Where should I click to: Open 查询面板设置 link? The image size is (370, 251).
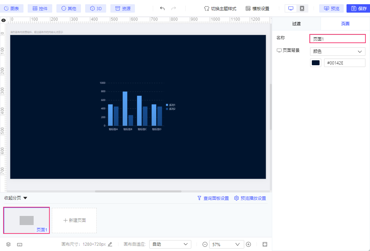tap(213, 198)
